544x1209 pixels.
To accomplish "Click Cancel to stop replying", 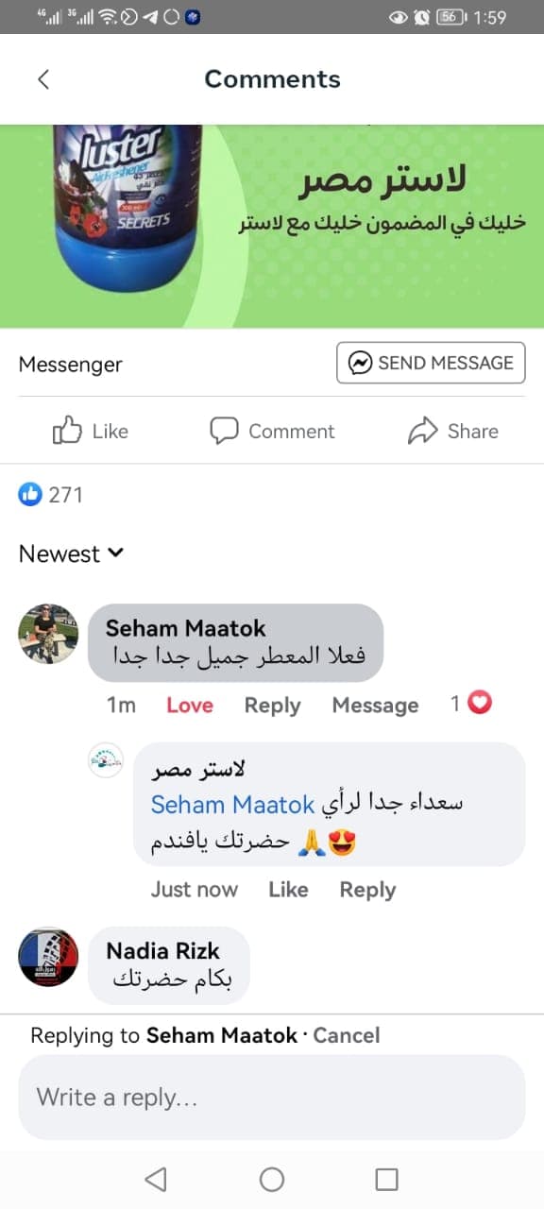I will coord(347,1035).
